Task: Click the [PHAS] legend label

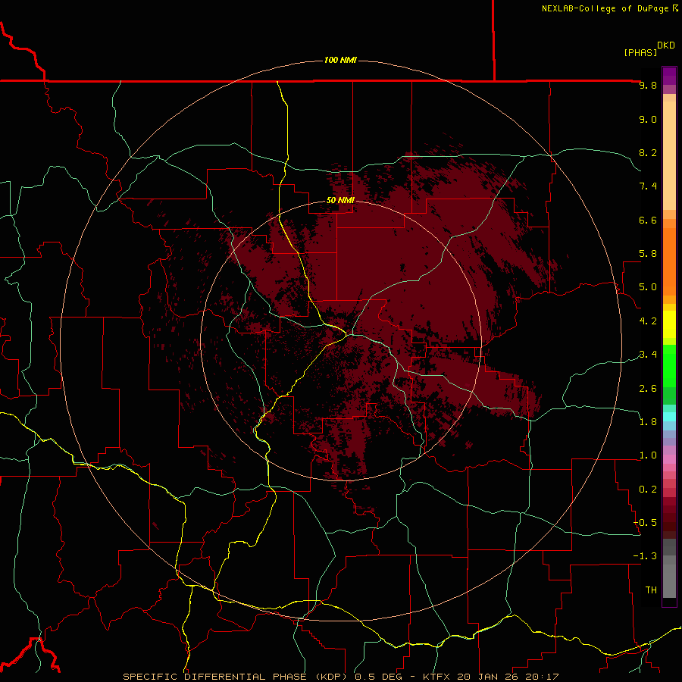Action: click(640, 52)
